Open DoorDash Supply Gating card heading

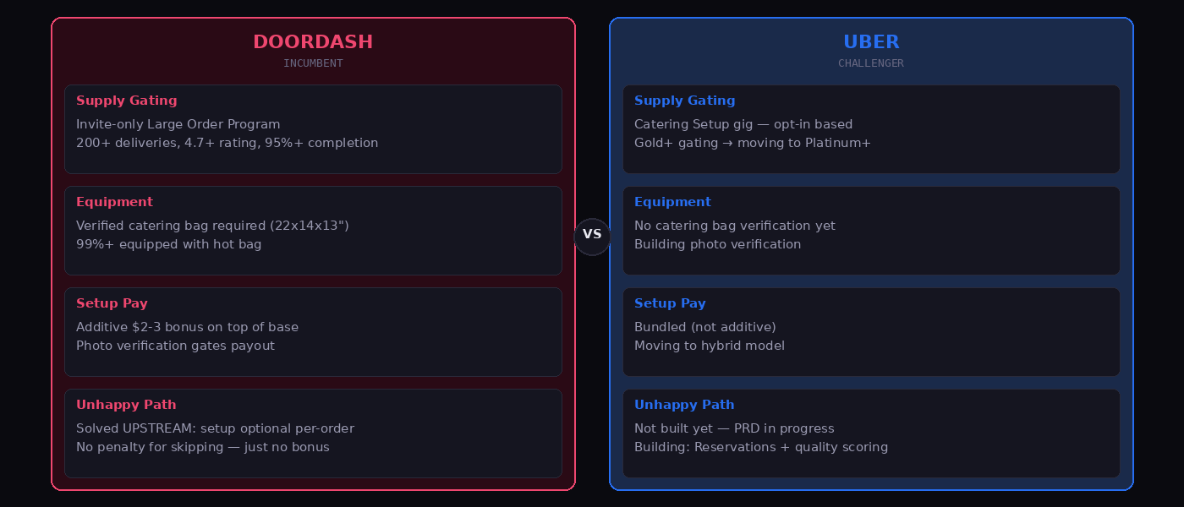pyautogui.click(x=127, y=101)
